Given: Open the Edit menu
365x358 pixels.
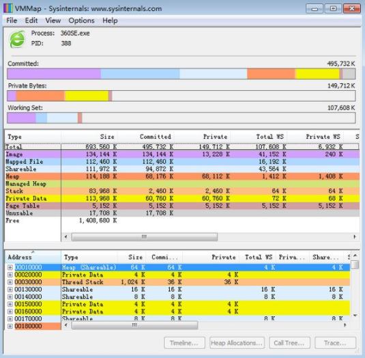Looking at the screenshot, I should [x=31, y=20].
